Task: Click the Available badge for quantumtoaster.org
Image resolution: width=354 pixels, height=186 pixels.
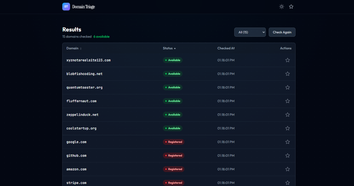Action: [x=173, y=87]
